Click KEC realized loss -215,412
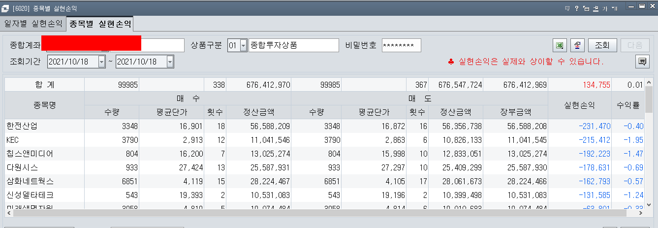The image size is (658, 228). [x=594, y=140]
